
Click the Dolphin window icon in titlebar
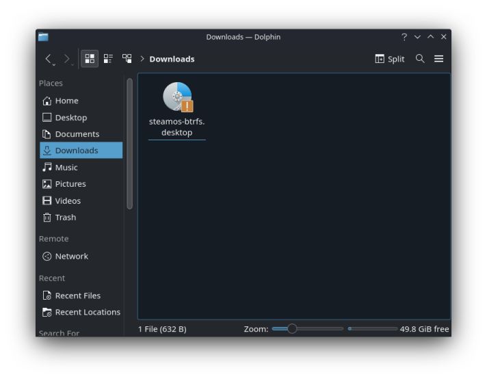click(43, 37)
